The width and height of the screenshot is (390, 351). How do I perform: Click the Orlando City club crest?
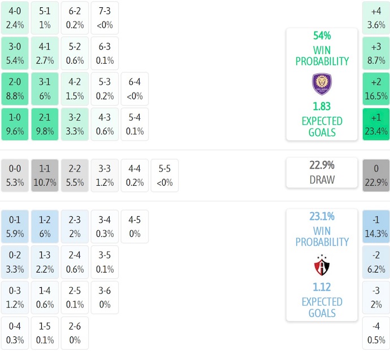pos(322,84)
